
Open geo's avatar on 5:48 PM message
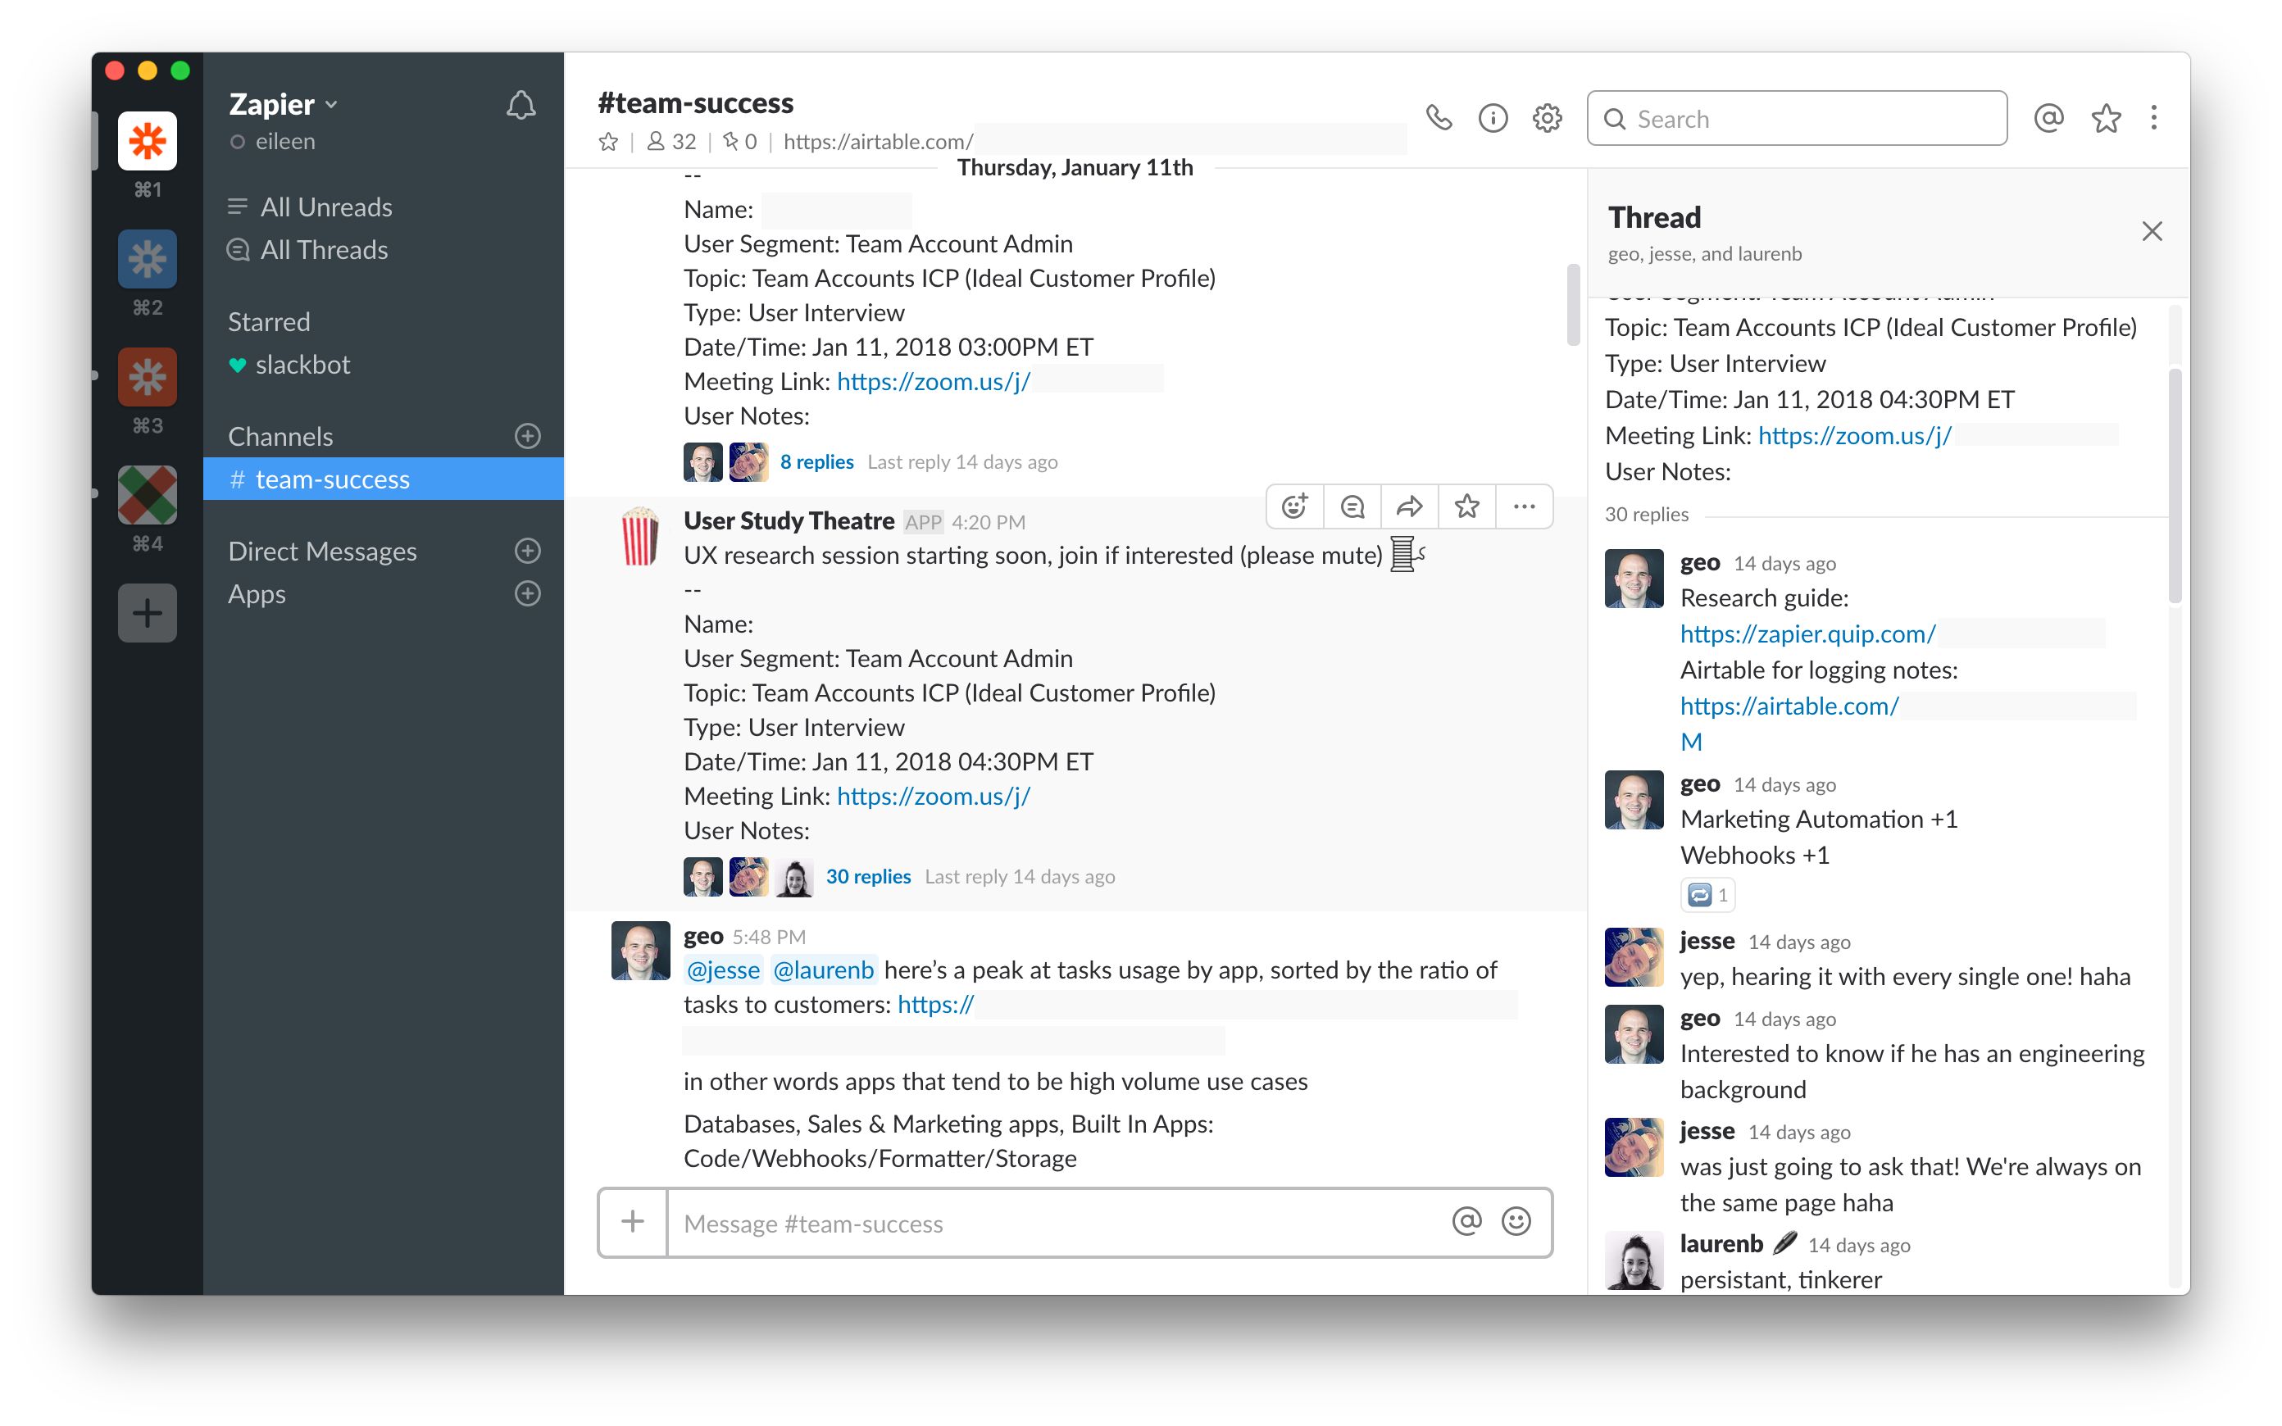(x=640, y=951)
